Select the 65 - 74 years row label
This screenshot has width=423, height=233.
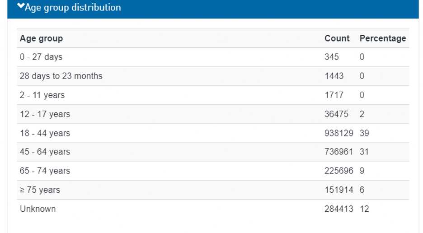45,171
